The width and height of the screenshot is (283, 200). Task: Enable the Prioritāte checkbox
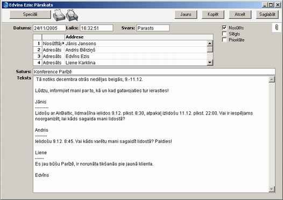tap(224, 40)
